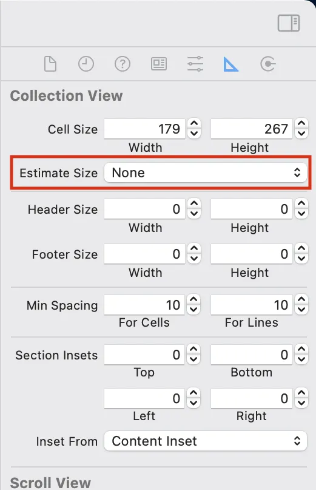This screenshot has width=316, height=490.
Task: Click the Section Insets Right stepper
Action: point(301,398)
